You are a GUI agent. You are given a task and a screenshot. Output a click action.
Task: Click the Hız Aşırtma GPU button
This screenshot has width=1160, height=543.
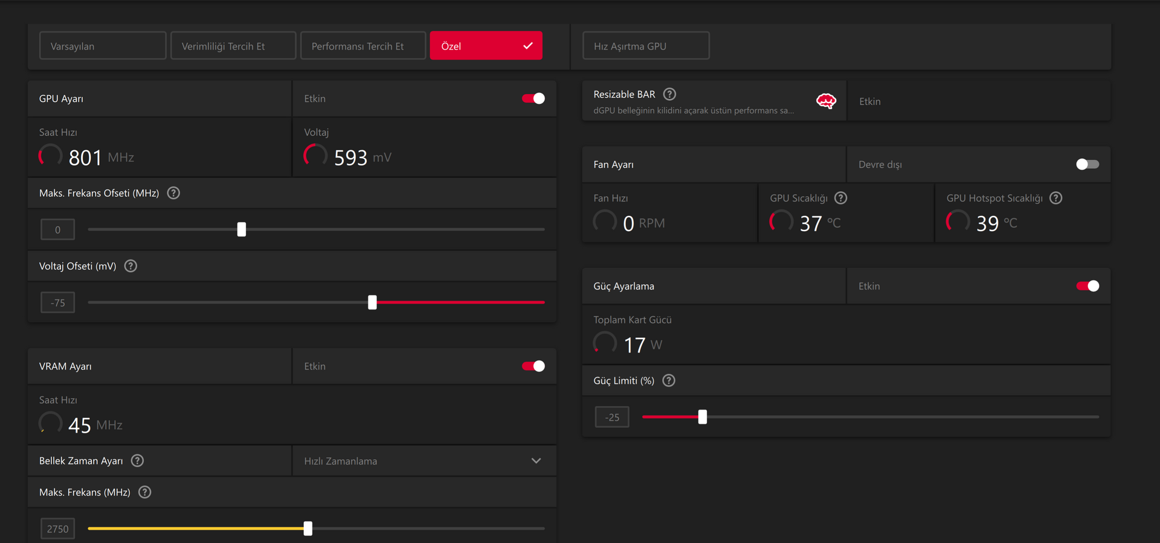click(x=646, y=46)
